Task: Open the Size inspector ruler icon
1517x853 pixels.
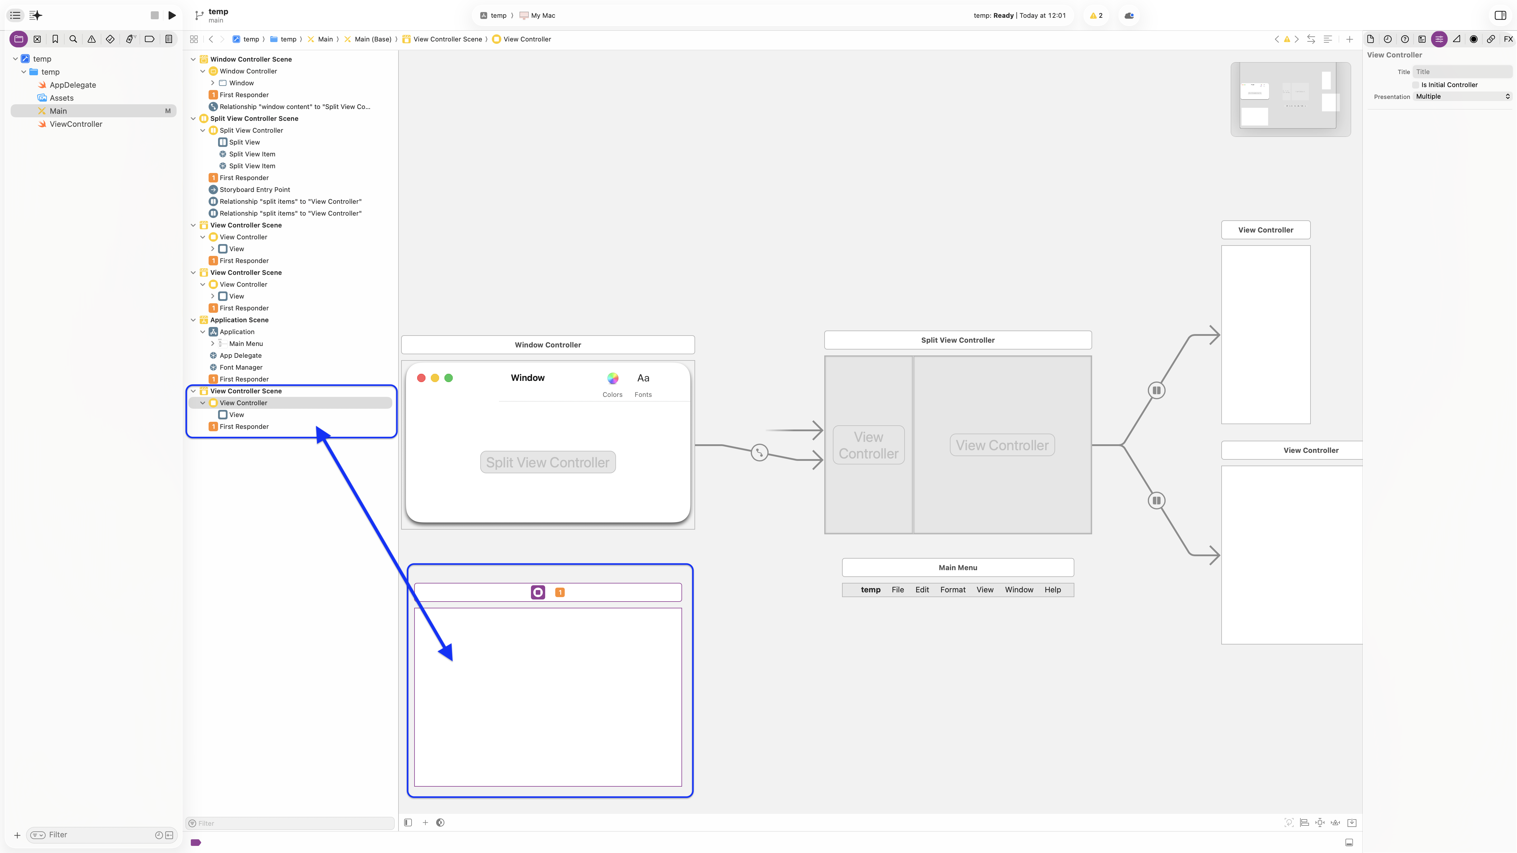Action: (1456, 39)
